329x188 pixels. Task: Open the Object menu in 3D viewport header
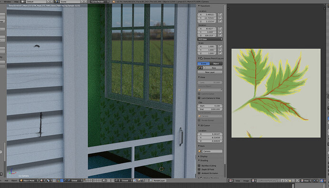pos(14,180)
